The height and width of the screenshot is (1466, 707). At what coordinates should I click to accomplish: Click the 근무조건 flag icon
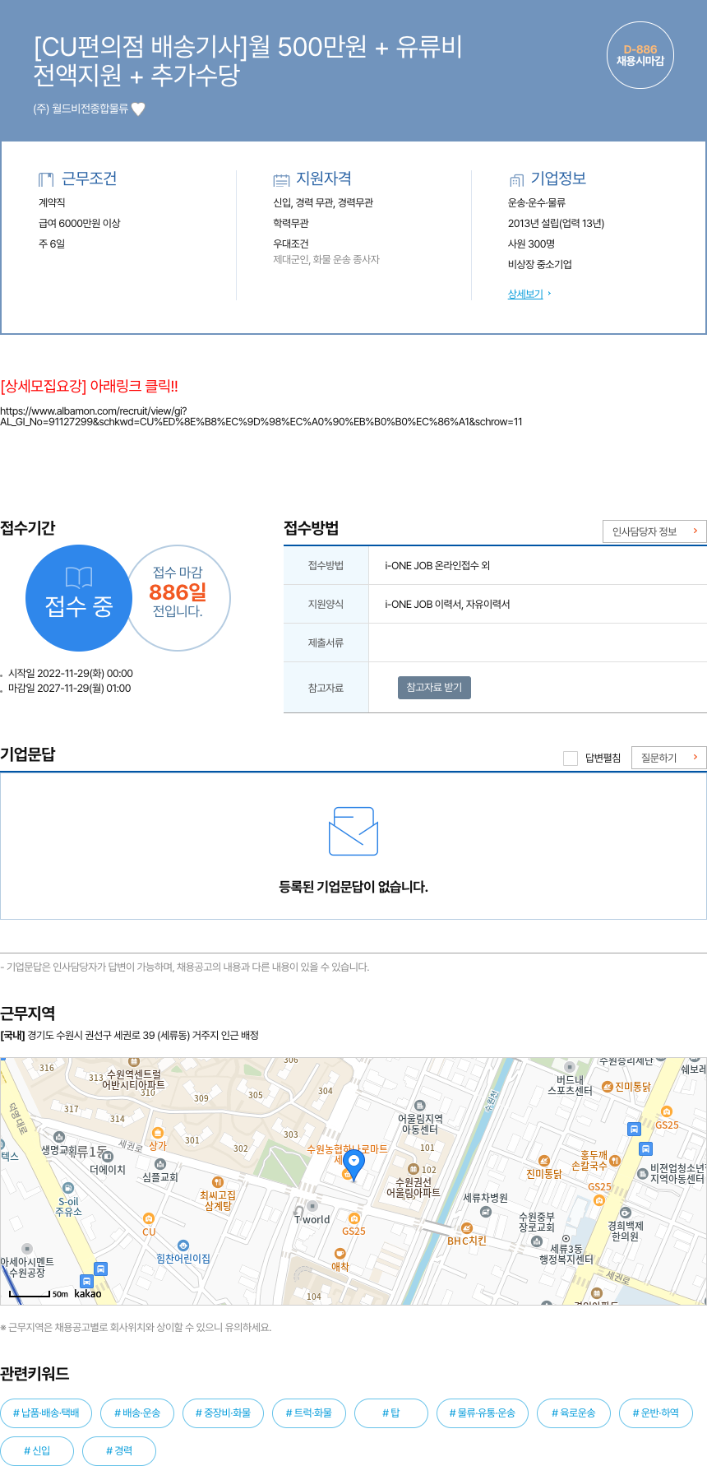46,179
